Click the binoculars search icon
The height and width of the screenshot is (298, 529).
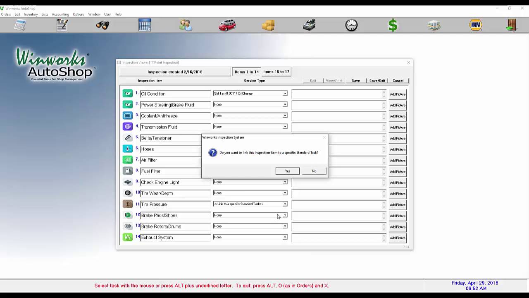coord(102,25)
